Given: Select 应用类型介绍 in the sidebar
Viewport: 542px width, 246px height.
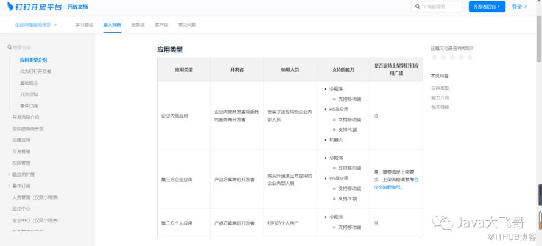Looking at the screenshot, I should click(x=33, y=60).
